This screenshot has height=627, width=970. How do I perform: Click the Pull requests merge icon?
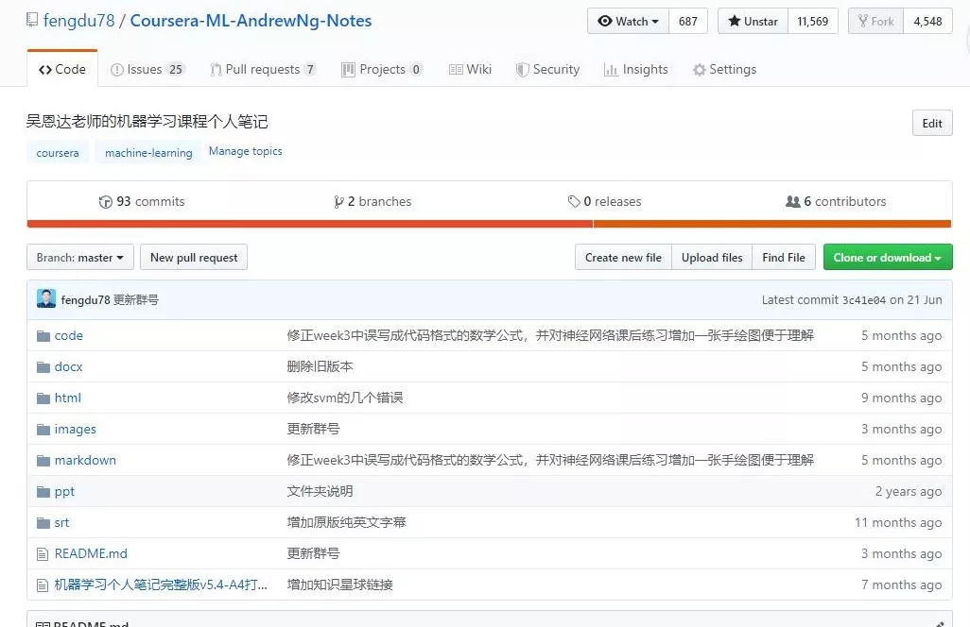pos(216,70)
